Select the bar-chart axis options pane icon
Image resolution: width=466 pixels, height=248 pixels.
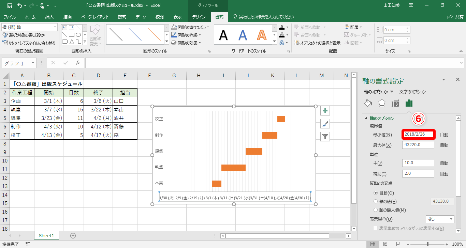click(409, 103)
